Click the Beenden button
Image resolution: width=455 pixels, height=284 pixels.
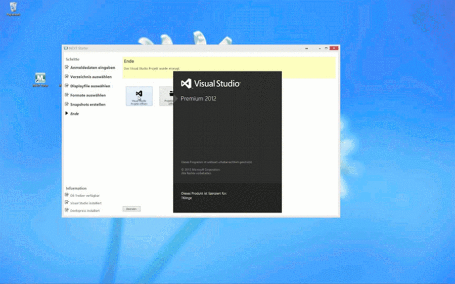131,209
